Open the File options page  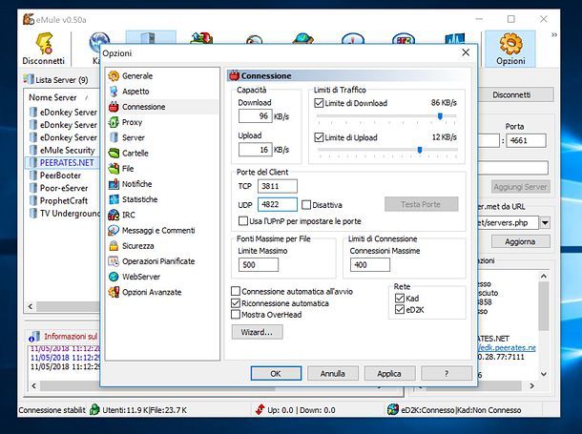pyautogui.click(x=128, y=169)
